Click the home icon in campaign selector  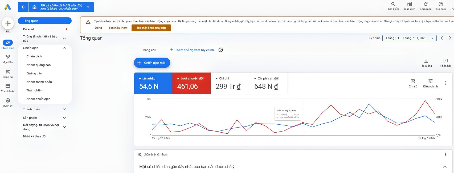tap(34, 7)
